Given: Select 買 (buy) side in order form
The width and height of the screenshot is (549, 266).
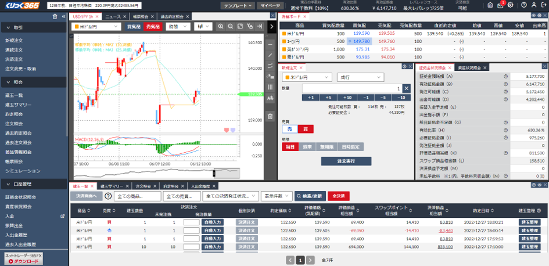Looking at the screenshot, I should [x=306, y=129].
